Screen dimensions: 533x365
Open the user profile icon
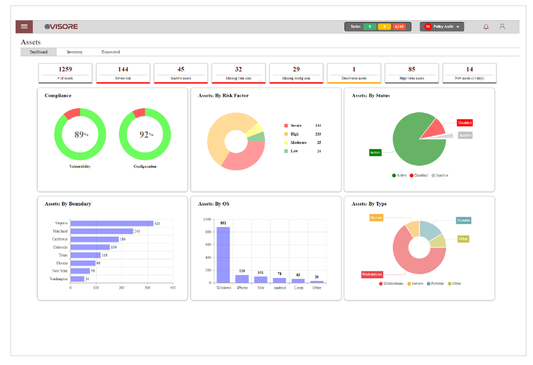click(x=502, y=27)
